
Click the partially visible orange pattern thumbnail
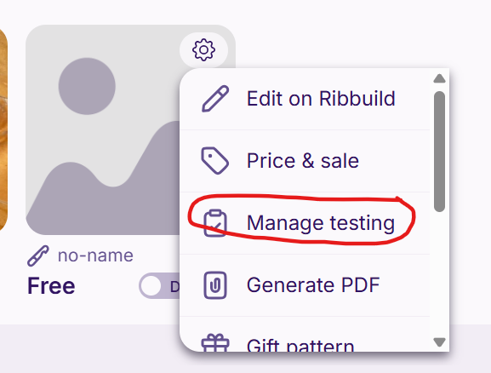tap(3, 129)
